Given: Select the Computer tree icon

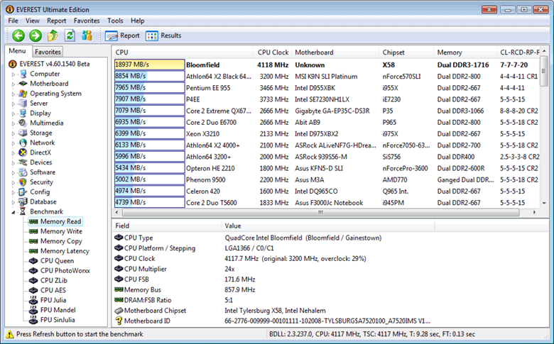Looking at the screenshot, I should coord(23,74).
